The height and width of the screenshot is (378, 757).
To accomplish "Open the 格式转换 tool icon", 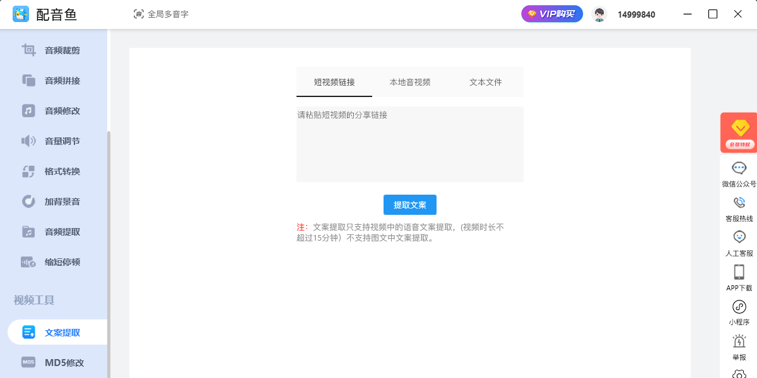I will 28,171.
